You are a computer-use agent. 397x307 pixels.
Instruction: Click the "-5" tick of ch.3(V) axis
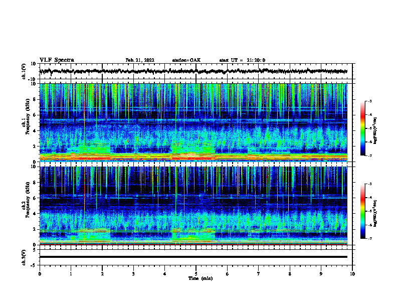tap(34, 265)
